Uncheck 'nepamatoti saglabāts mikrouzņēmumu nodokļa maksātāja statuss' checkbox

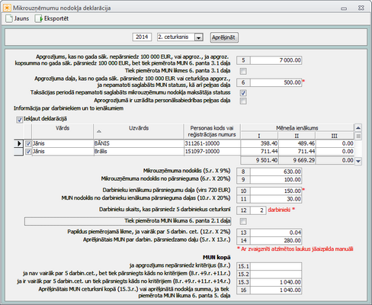243,93
